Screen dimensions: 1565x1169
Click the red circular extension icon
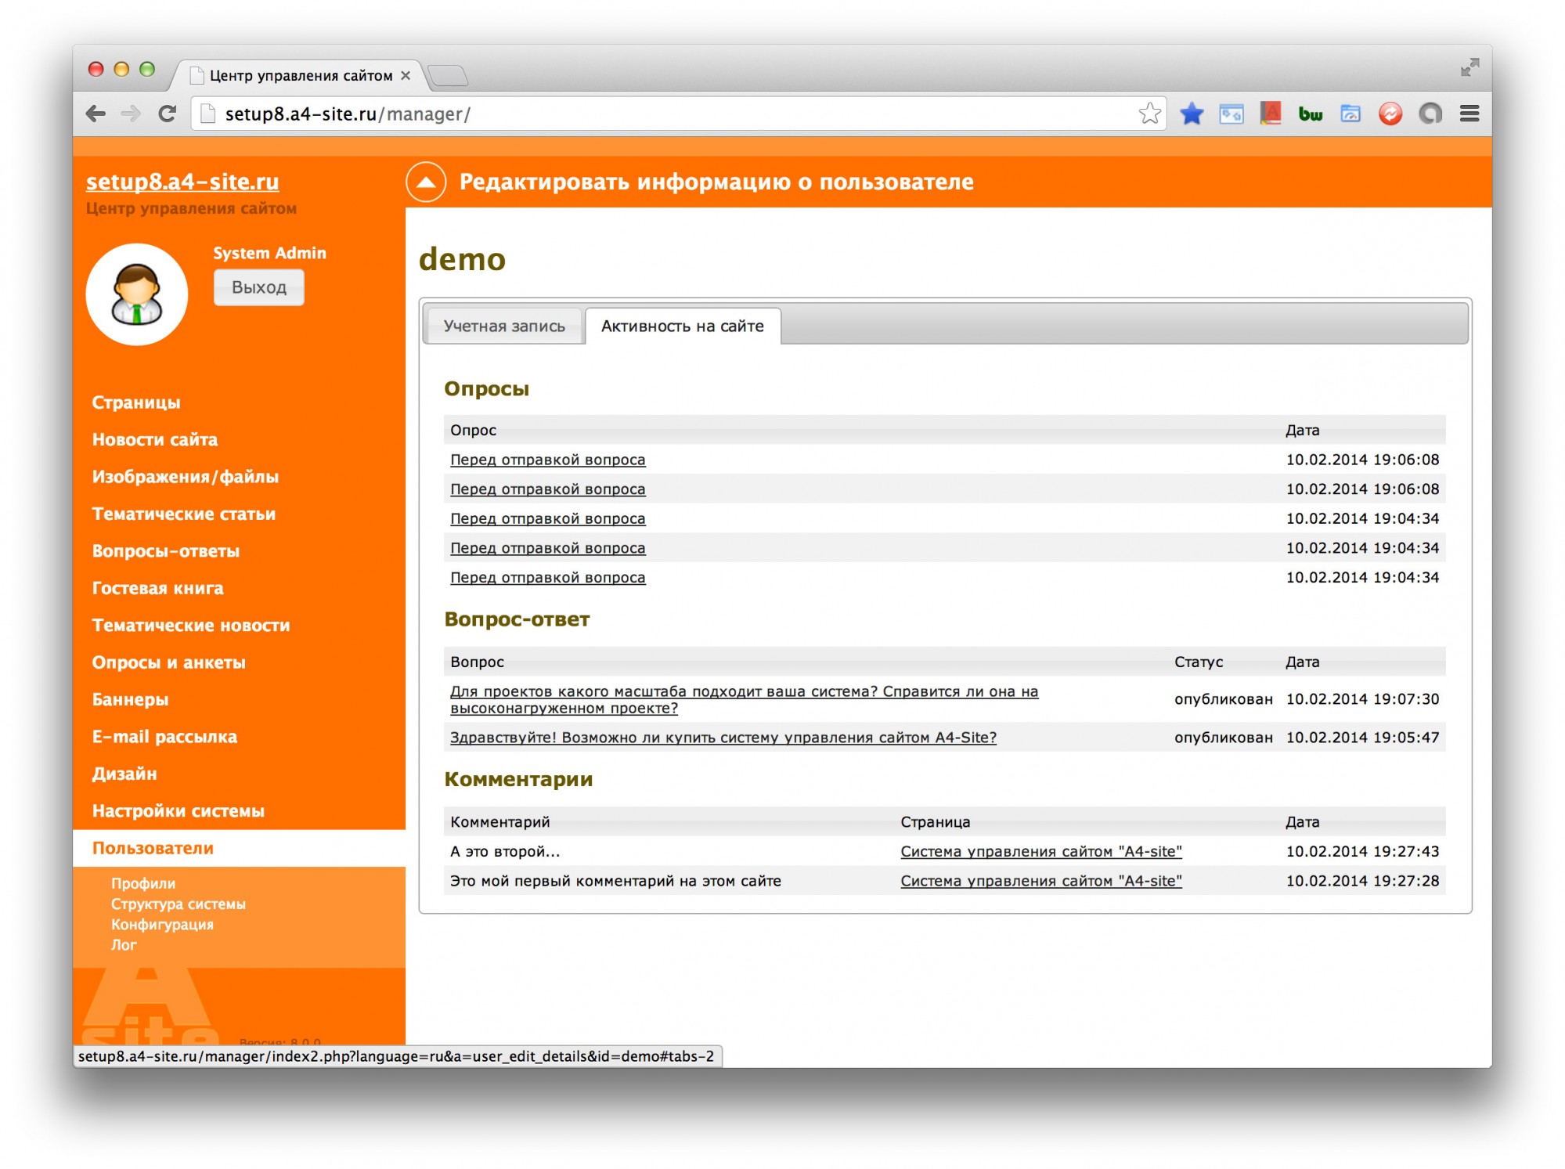[x=1390, y=114]
